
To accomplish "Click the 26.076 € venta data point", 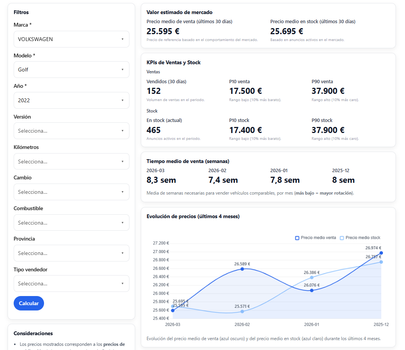I will click(x=312, y=290).
